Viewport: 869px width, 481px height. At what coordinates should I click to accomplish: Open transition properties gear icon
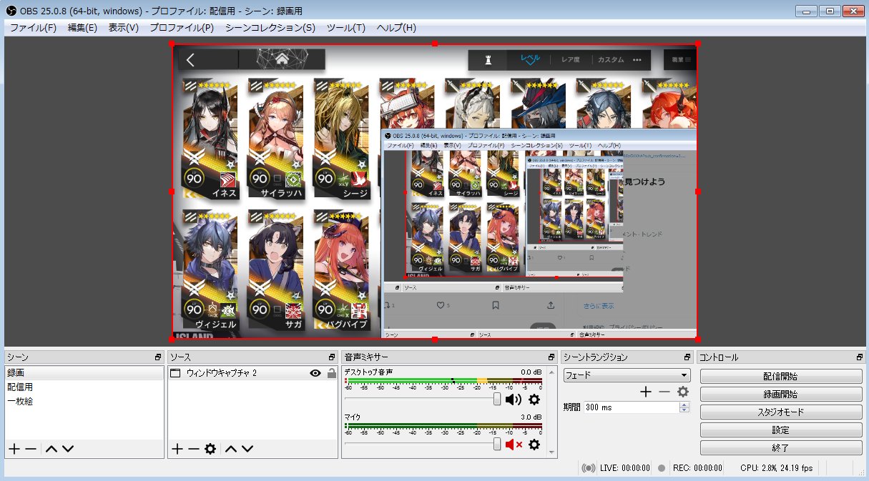(x=683, y=392)
